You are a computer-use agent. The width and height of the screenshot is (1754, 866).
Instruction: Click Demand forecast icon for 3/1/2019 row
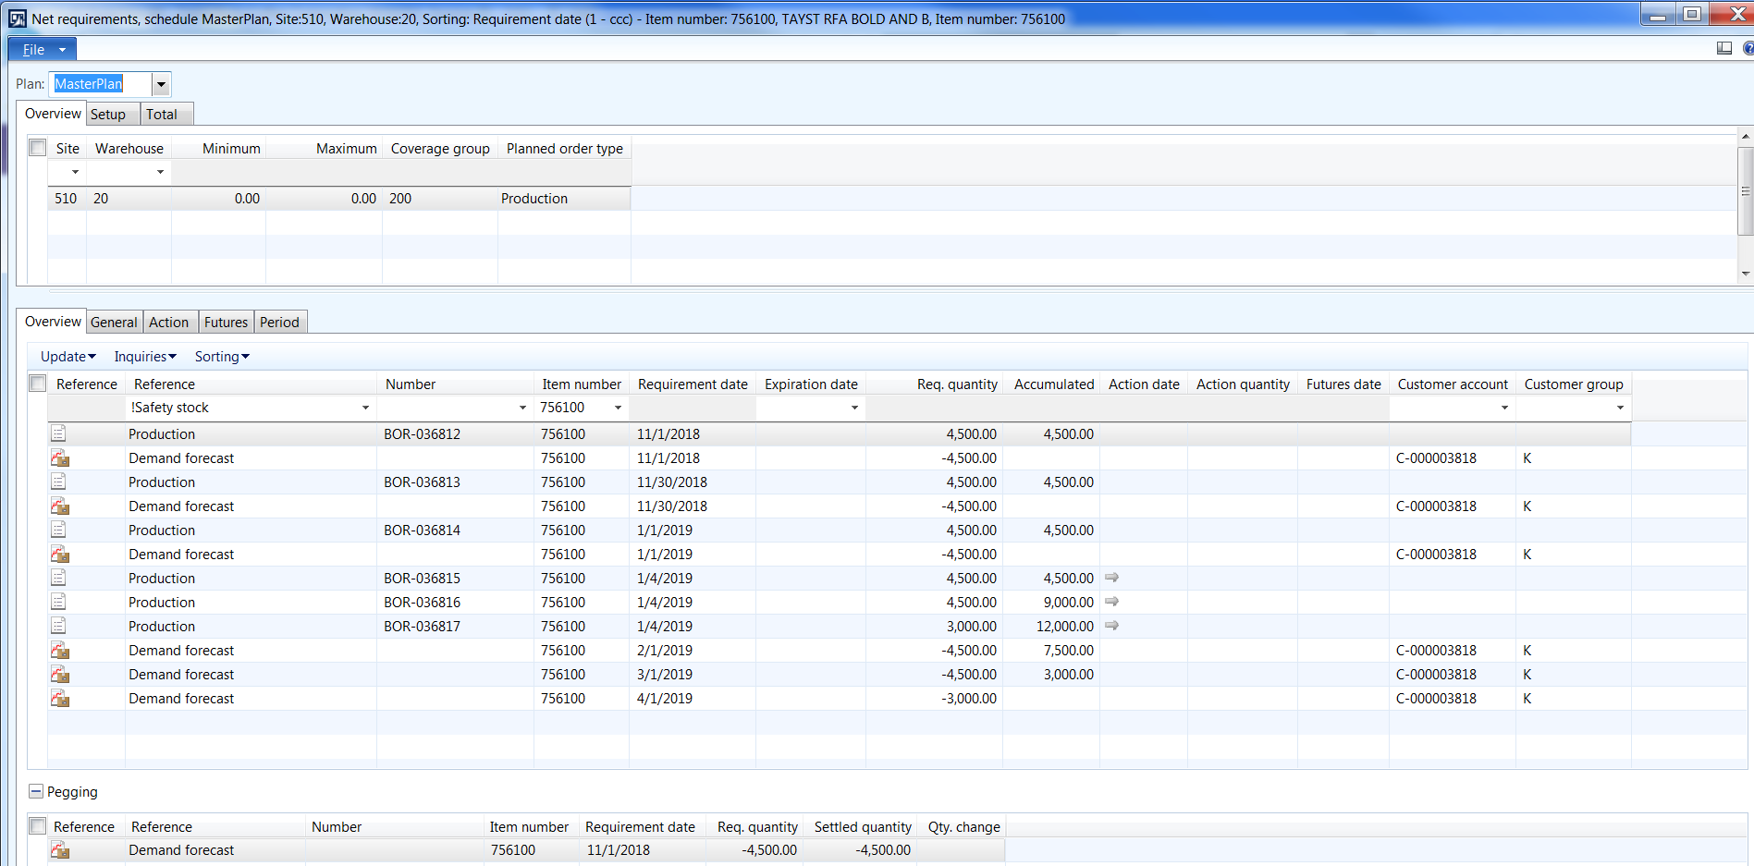(x=60, y=674)
